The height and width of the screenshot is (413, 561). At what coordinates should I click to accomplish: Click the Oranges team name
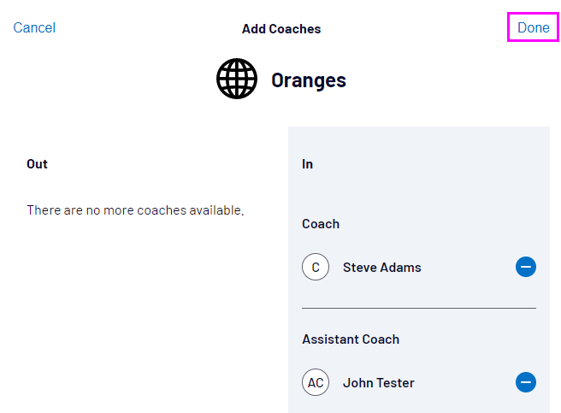[x=309, y=80]
